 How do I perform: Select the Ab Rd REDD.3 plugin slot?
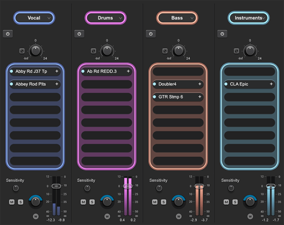click(106, 71)
